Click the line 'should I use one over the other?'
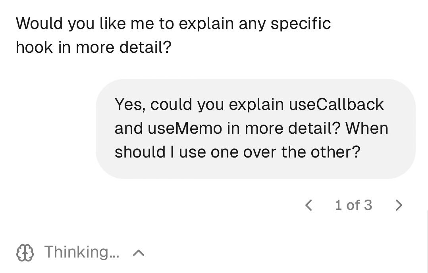The height and width of the screenshot is (273, 428). [x=237, y=152]
